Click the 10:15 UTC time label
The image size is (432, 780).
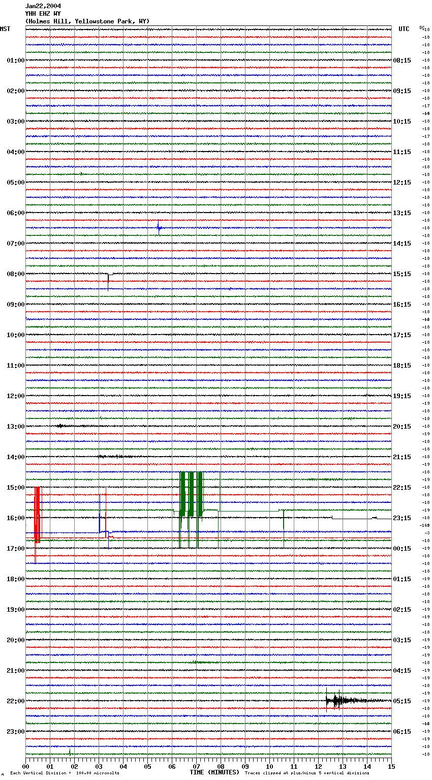pos(402,122)
